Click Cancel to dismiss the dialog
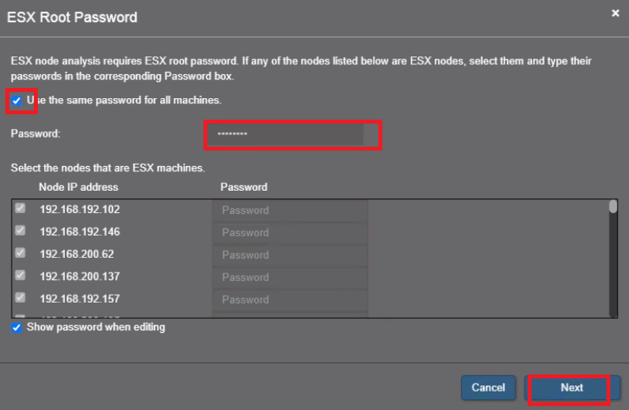629x410 pixels. pos(488,388)
